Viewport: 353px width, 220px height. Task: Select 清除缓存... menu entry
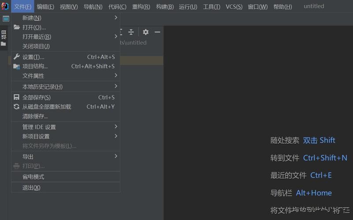point(66,116)
